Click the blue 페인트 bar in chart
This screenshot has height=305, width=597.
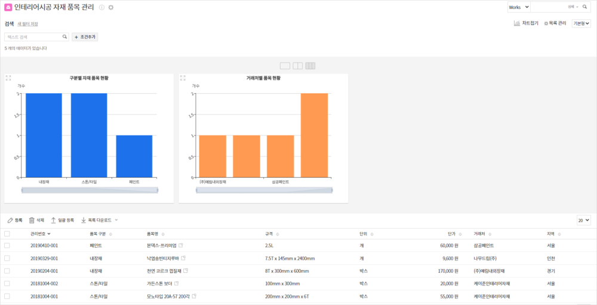(x=134, y=156)
